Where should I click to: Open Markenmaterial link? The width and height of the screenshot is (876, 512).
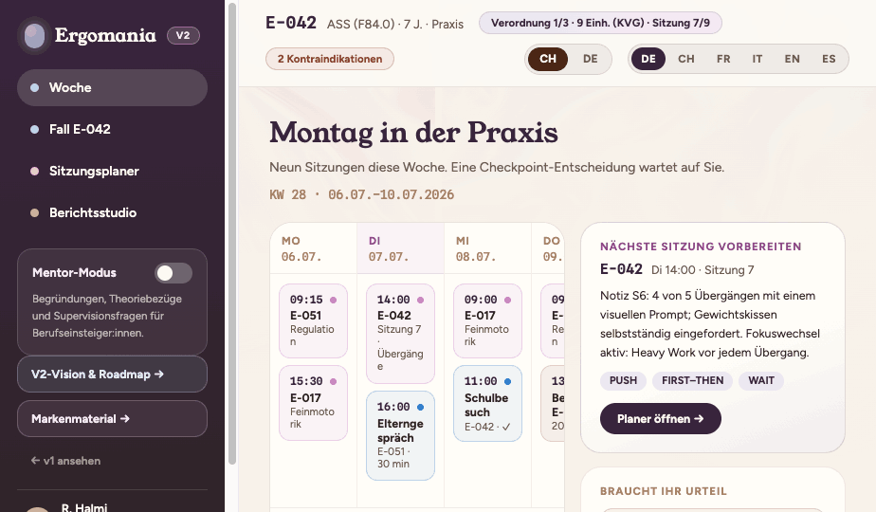pyautogui.click(x=112, y=419)
